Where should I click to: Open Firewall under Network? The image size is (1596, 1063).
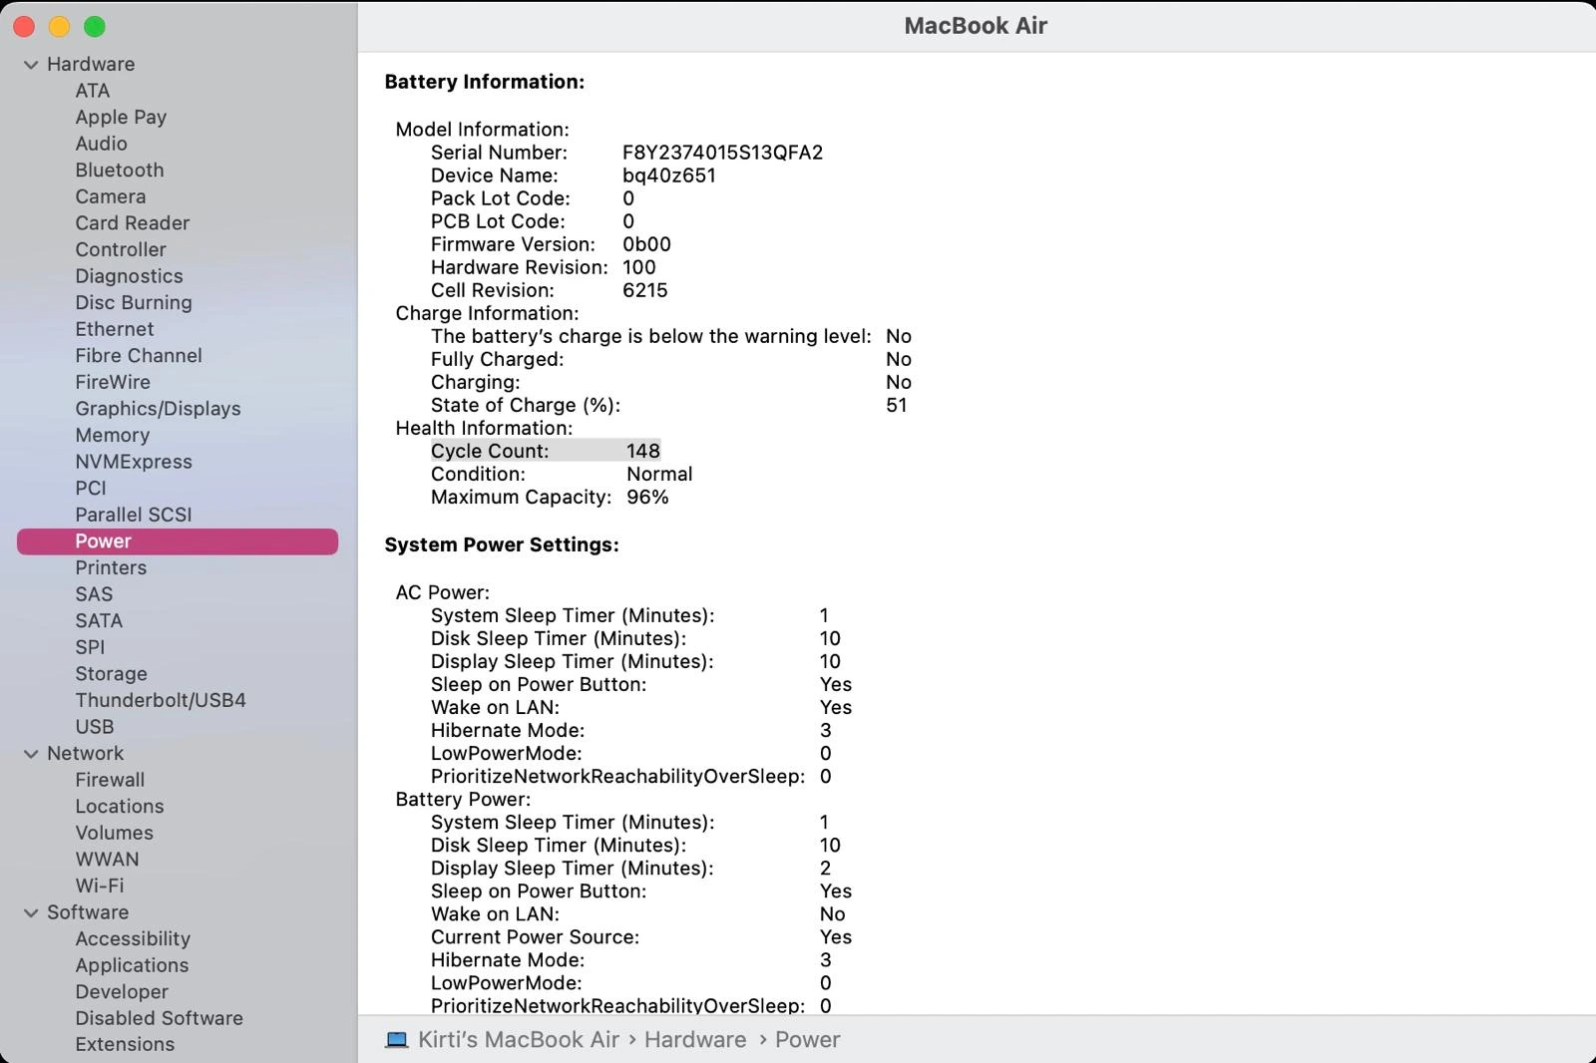point(110,780)
